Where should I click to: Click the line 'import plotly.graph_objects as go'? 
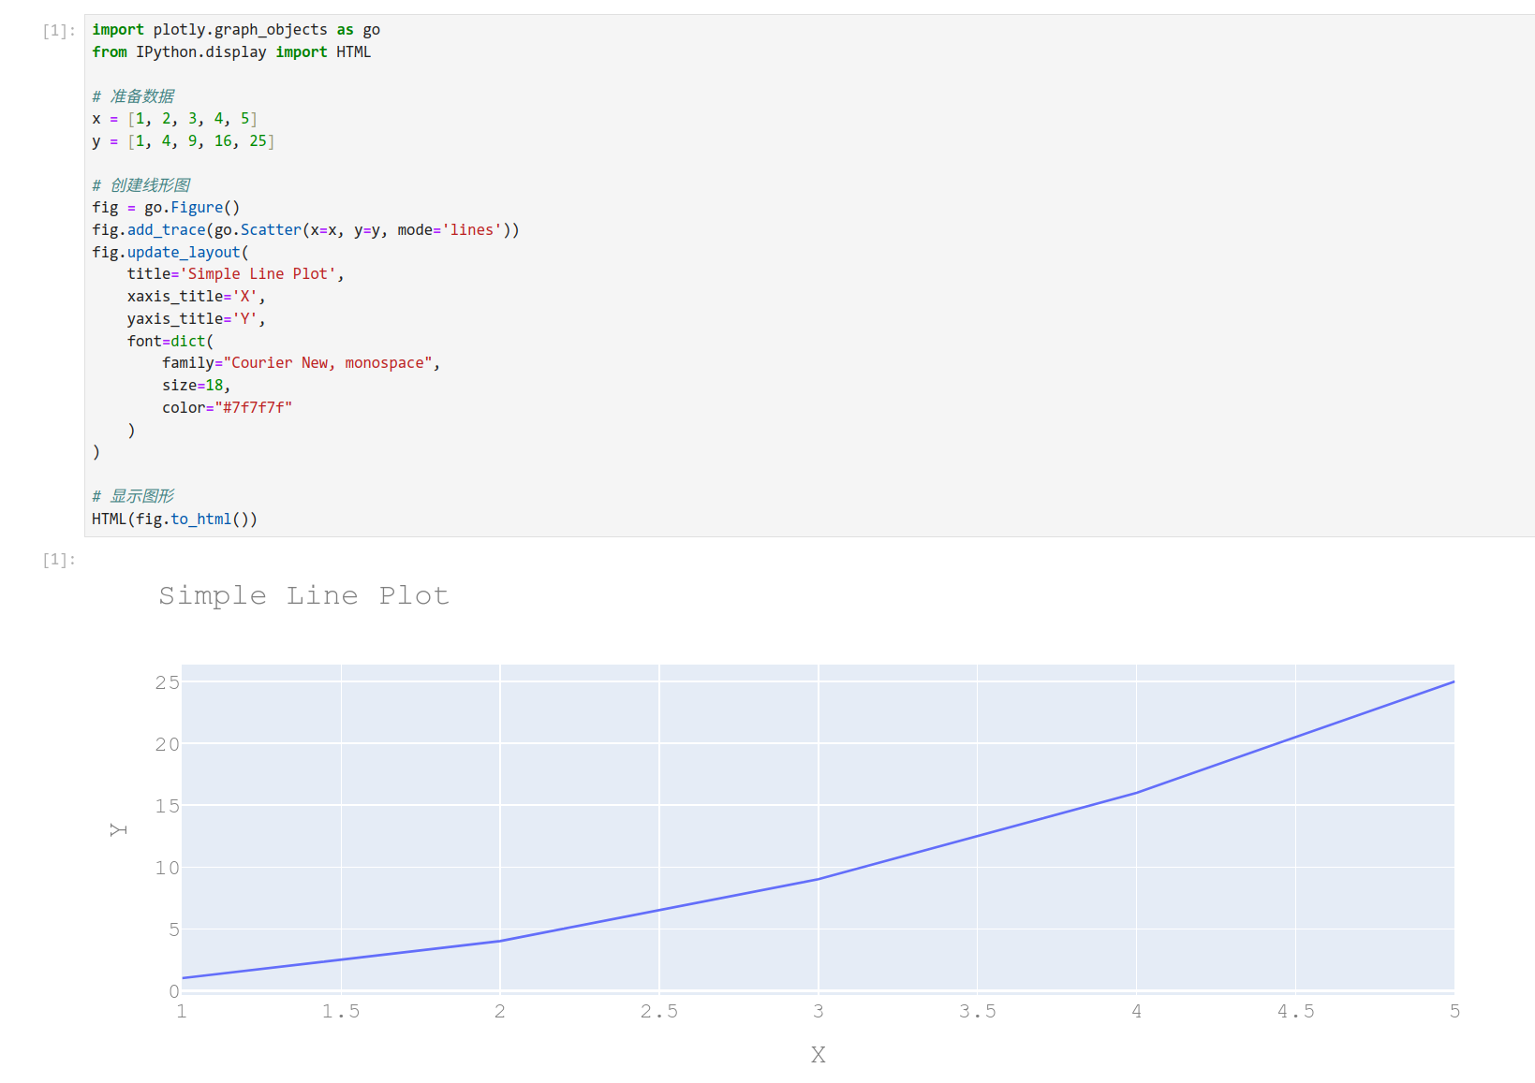click(x=236, y=30)
